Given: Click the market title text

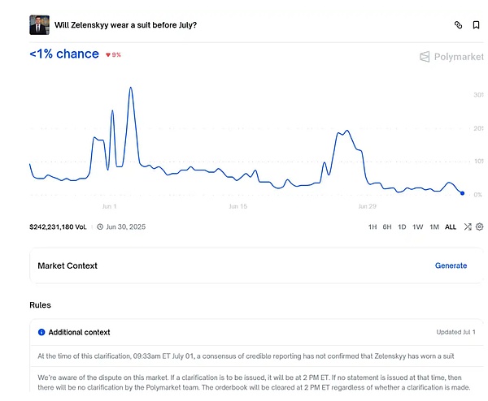Looking at the screenshot, I should click(125, 24).
